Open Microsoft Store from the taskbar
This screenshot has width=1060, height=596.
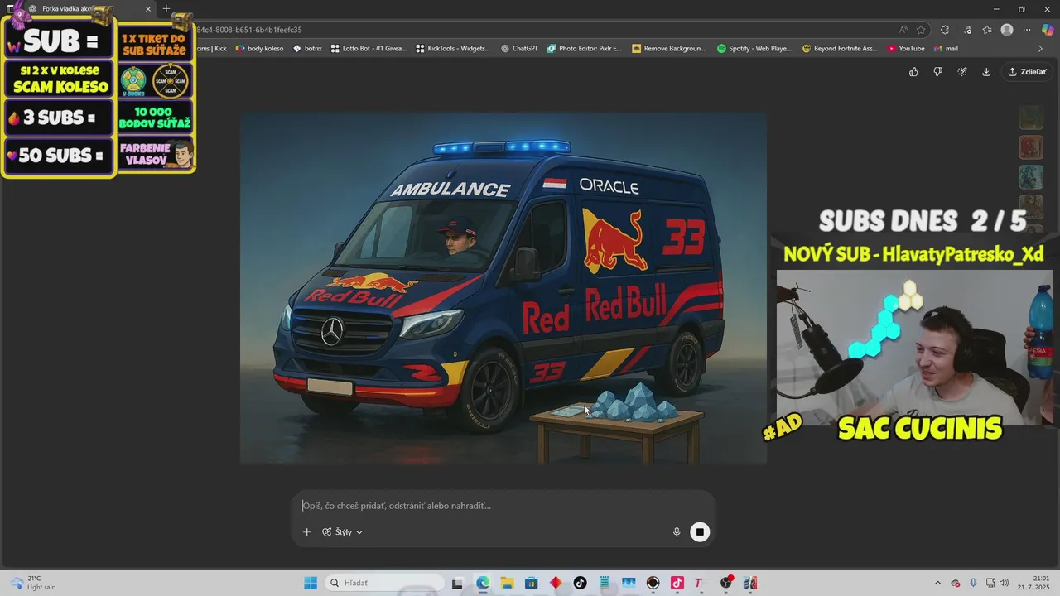coord(531,583)
